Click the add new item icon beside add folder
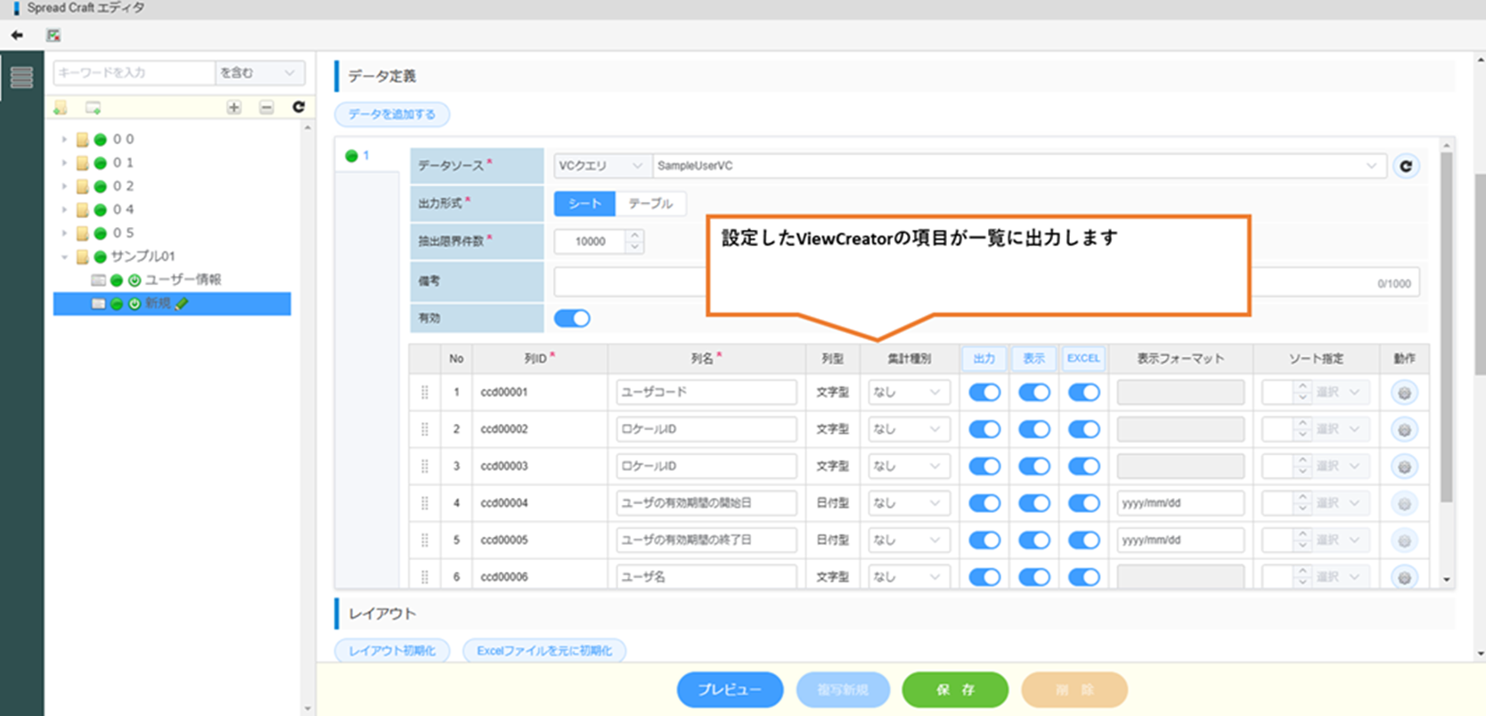Viewport: 1486px width, 716px height. [93, 108]
